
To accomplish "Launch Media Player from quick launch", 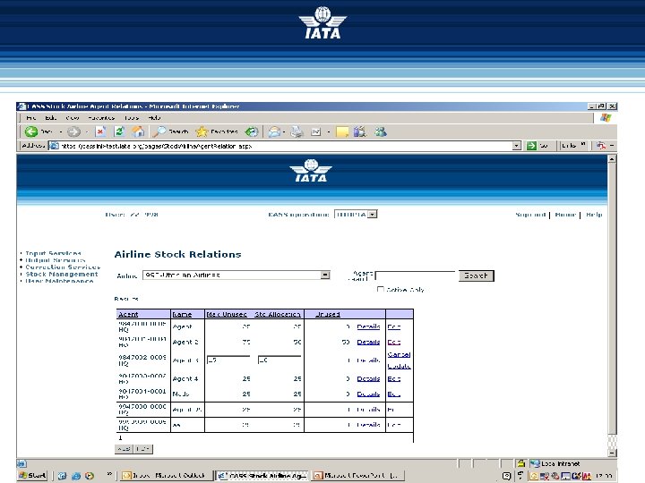I will point(90,476).
